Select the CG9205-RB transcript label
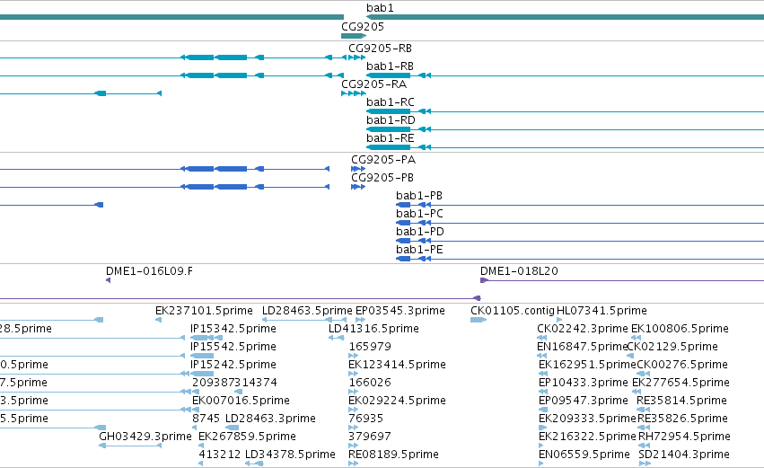 click(380, 49)
